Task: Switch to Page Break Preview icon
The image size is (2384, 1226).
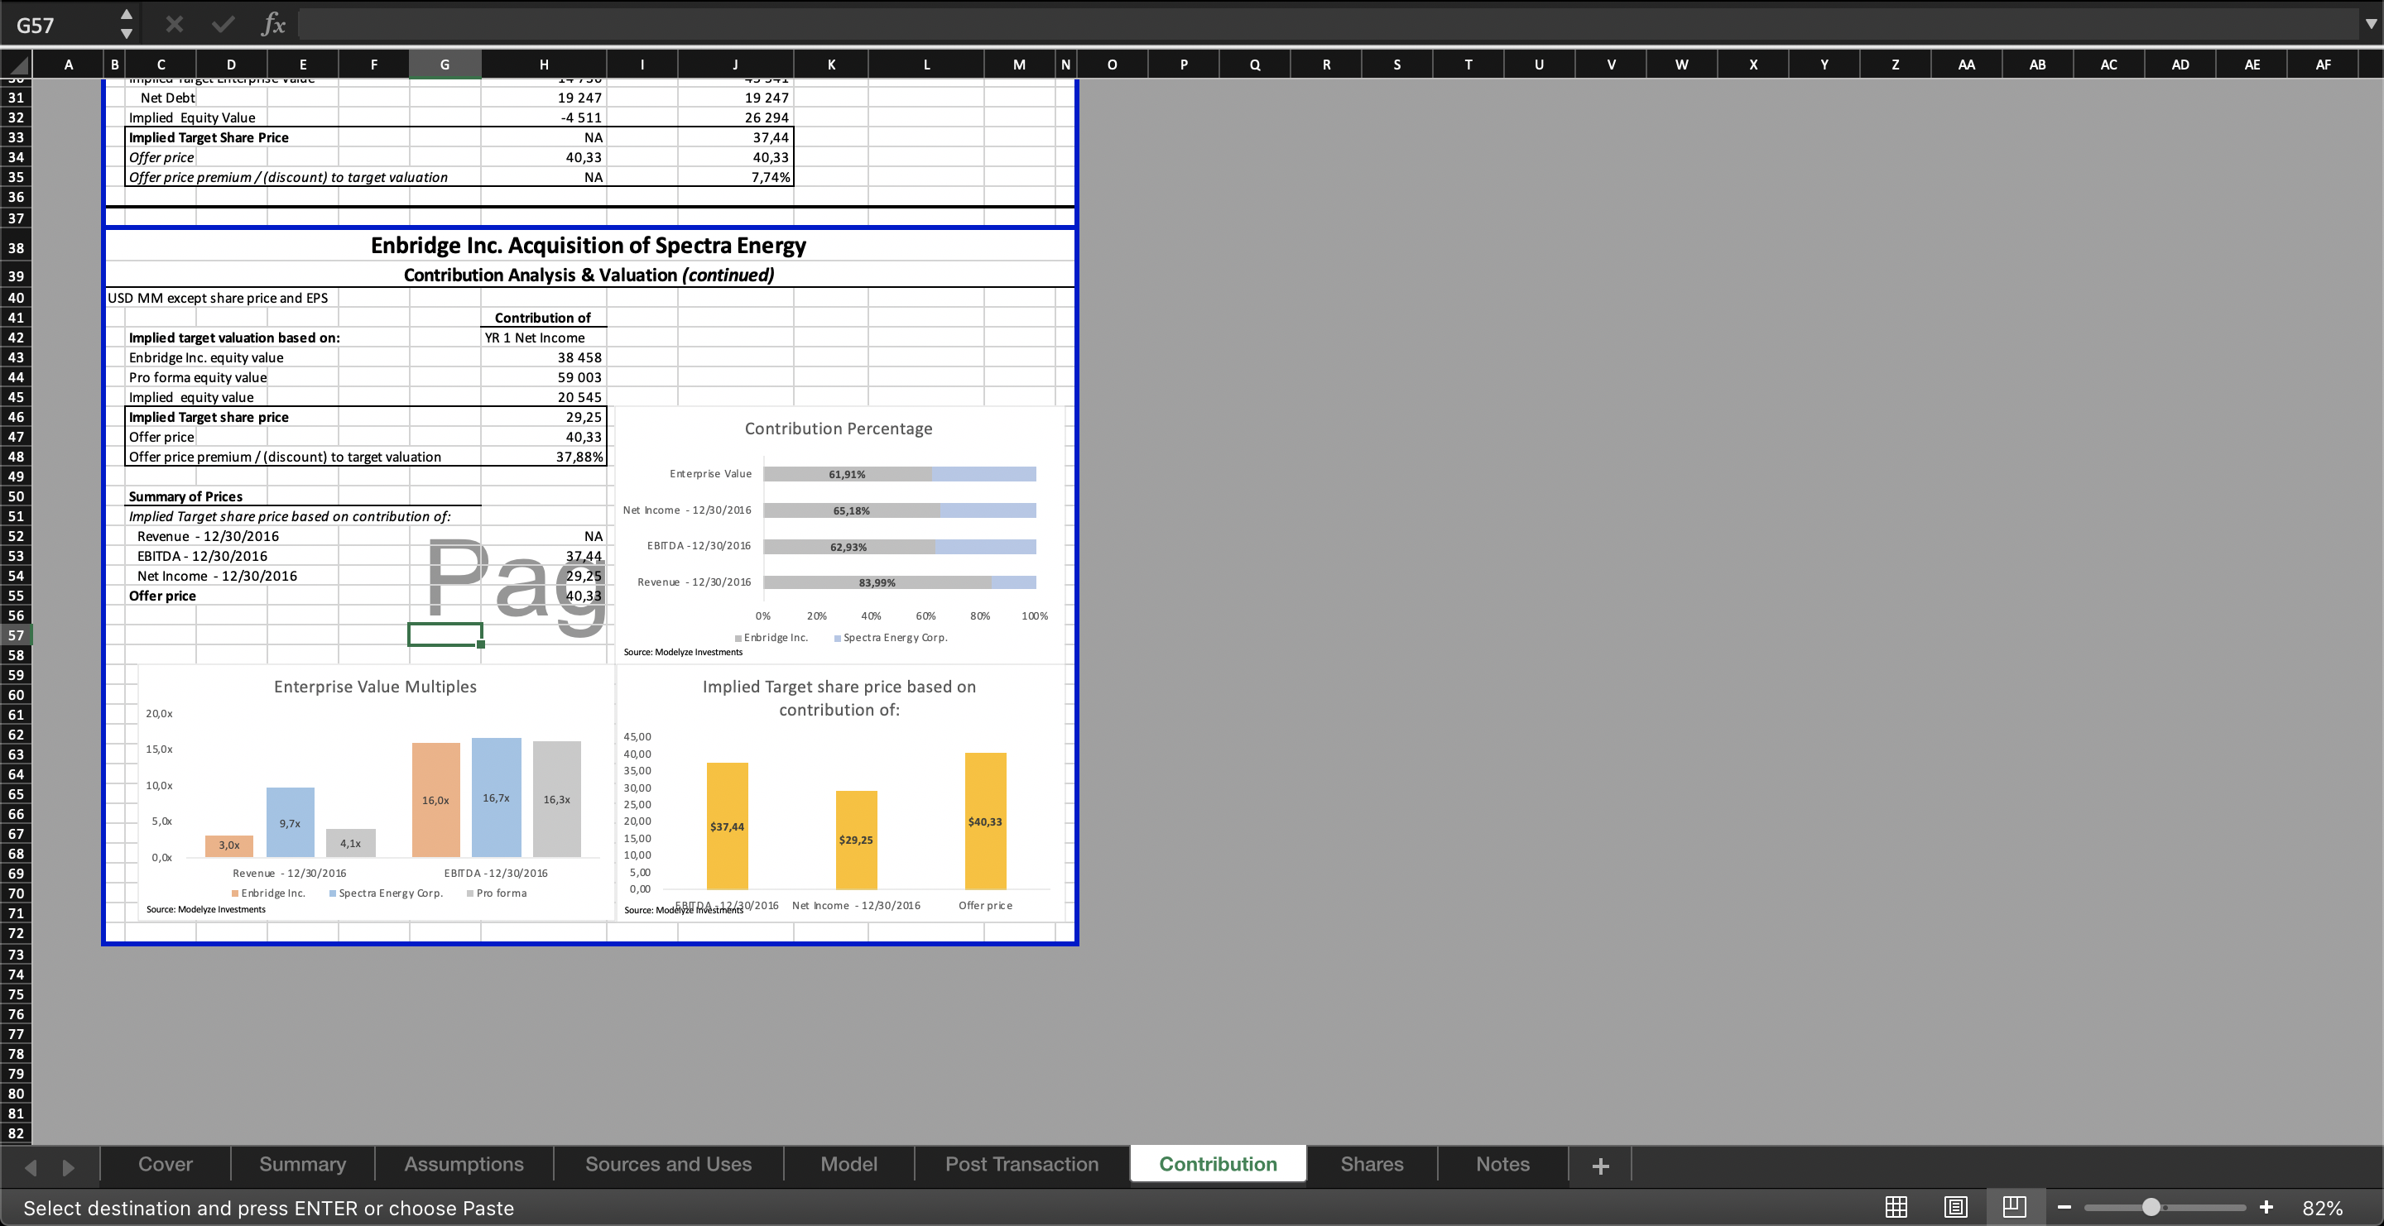Action: pyautogui.click(x=2014, y=1207)
